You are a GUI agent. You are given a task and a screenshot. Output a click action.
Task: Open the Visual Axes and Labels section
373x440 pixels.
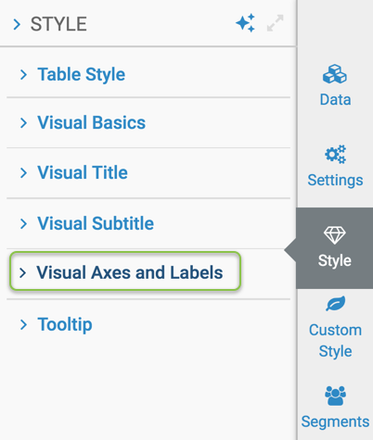click(x=125, y=271)
